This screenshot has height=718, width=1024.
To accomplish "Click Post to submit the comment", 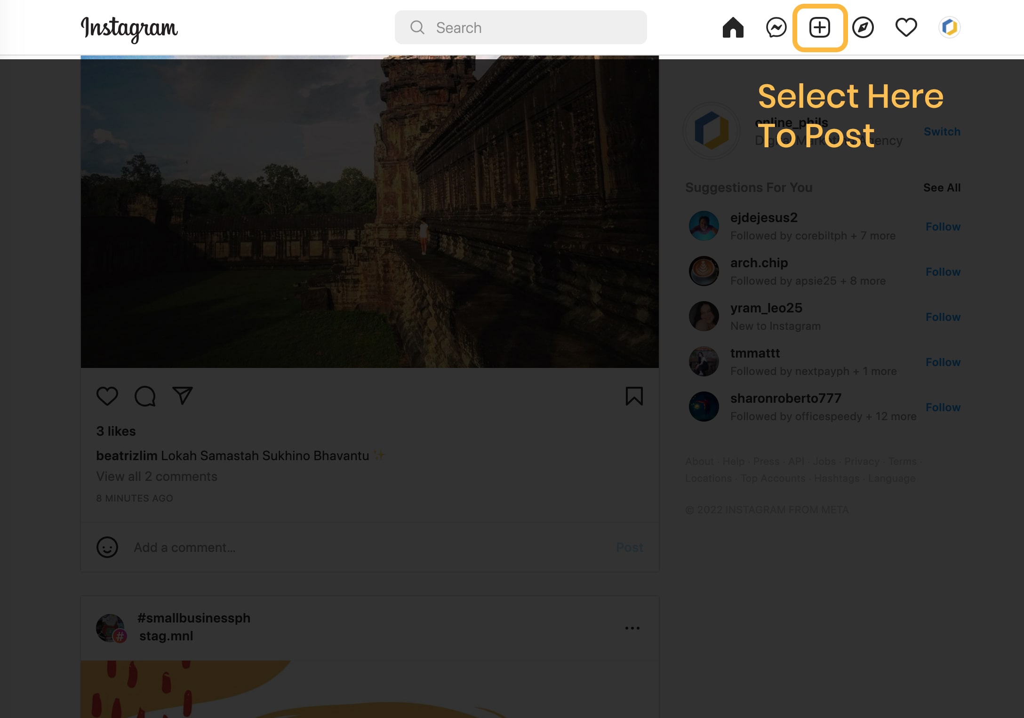I will coord(630,547).
